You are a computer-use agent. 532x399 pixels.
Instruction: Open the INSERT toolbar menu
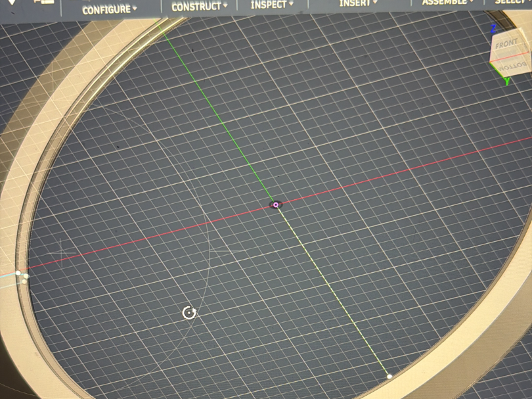pos(358,3)
